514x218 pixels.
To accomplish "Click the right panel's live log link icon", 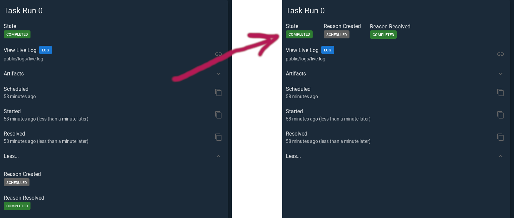I will pos(500,54).
